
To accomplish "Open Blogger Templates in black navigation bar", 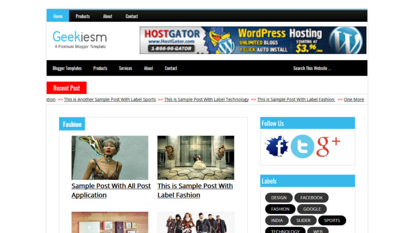I will [67, 68].
